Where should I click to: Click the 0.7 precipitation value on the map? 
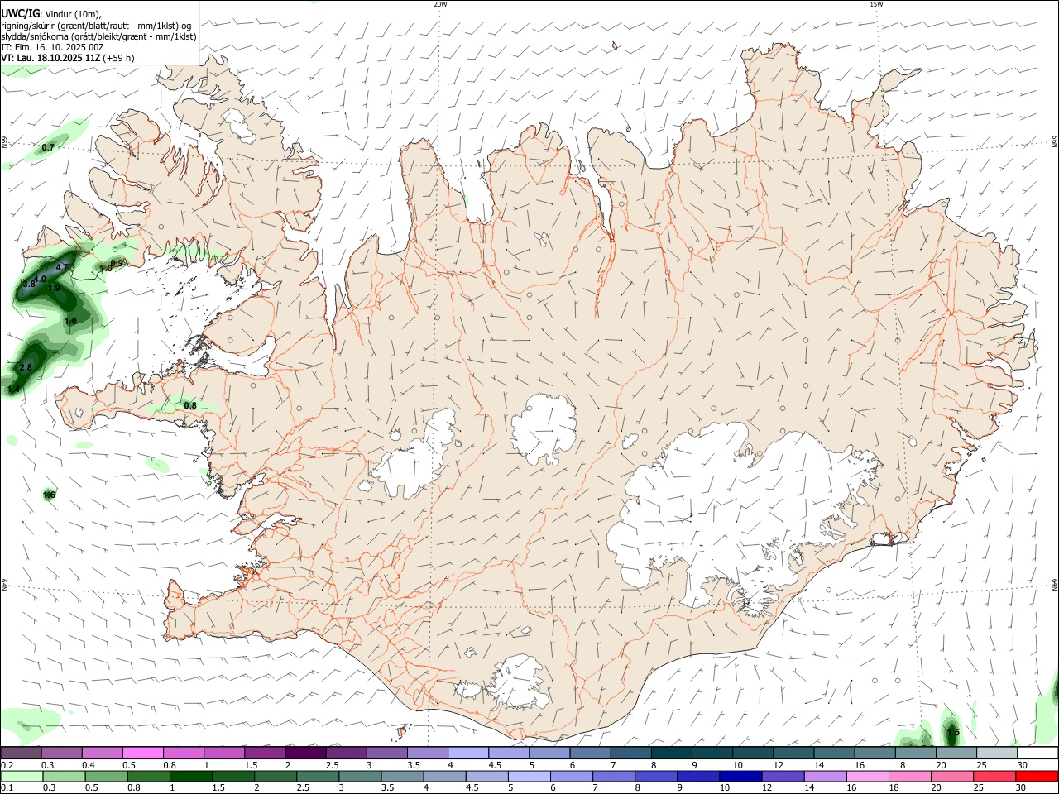coord(48,147)
